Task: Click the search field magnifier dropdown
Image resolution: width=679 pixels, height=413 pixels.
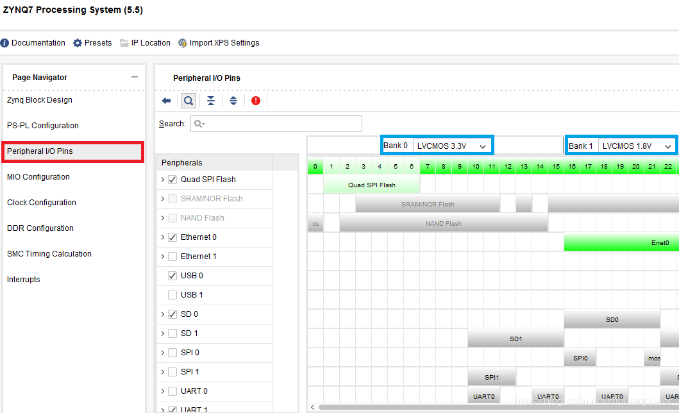Action: (199, 124)
